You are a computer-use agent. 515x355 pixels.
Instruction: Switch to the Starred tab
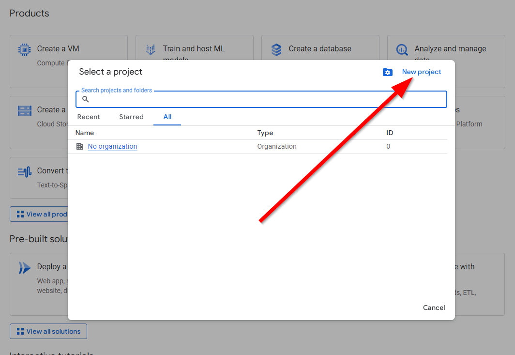tap(131, 117)
